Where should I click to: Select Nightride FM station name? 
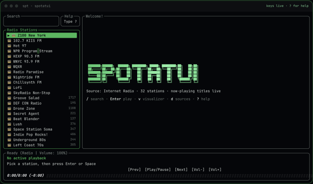tap(26, 77)
